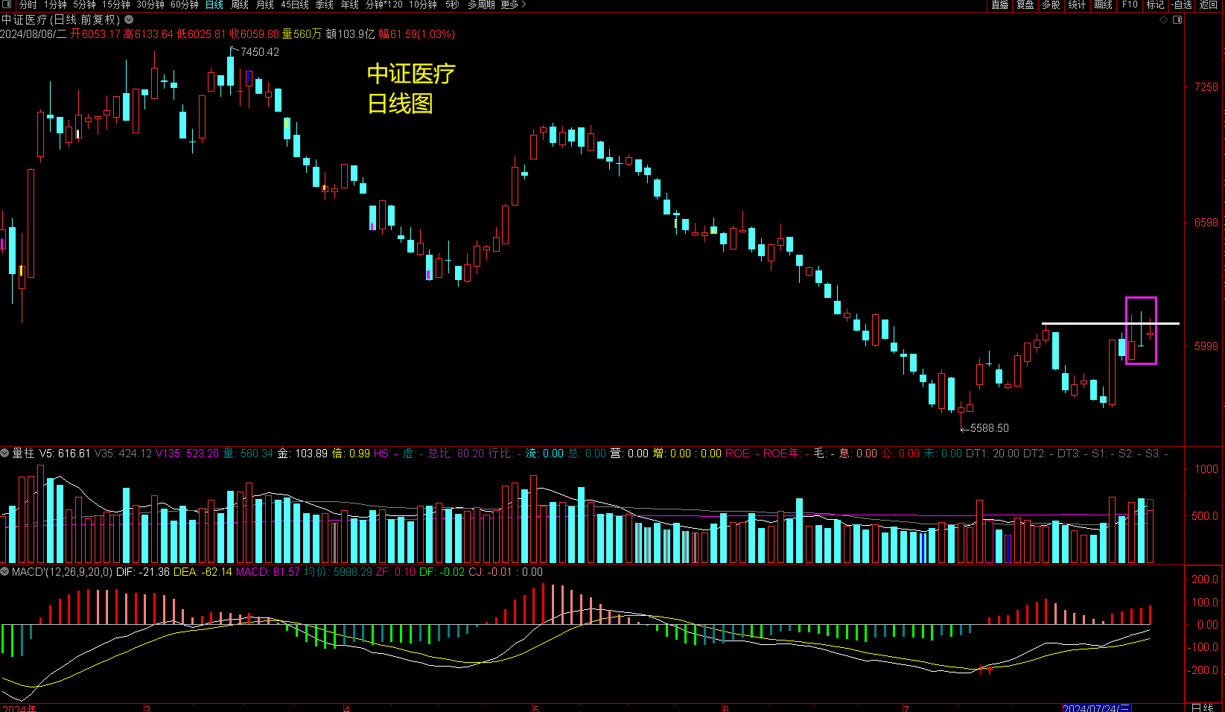Click -自选 to remove from watchlist
The image size is (1225, 712).
[x=1182, y=4]
